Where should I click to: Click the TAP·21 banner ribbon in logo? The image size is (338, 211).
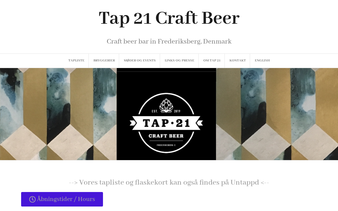click(x=166, y=123)
